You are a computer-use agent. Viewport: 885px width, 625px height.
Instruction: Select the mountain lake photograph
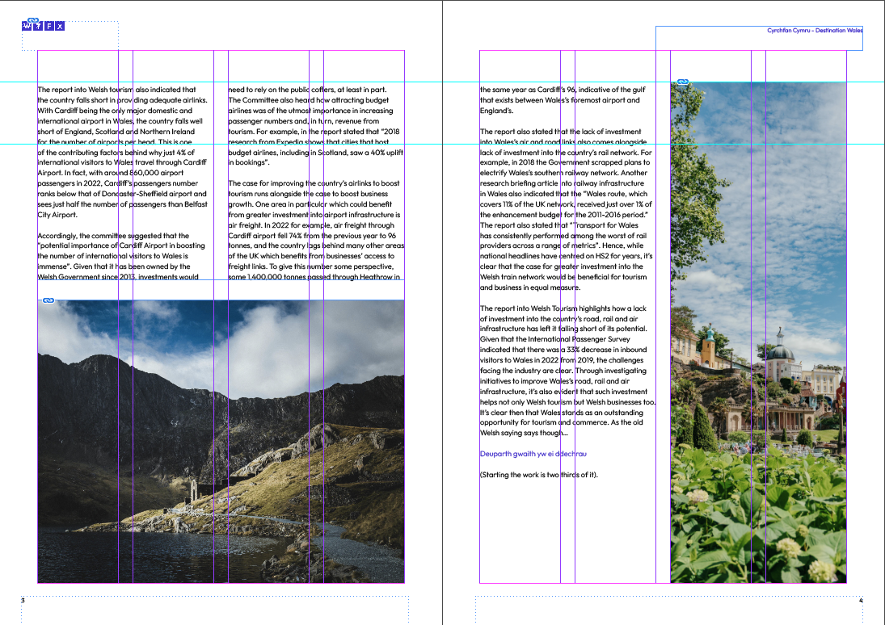tap(221, 441)
